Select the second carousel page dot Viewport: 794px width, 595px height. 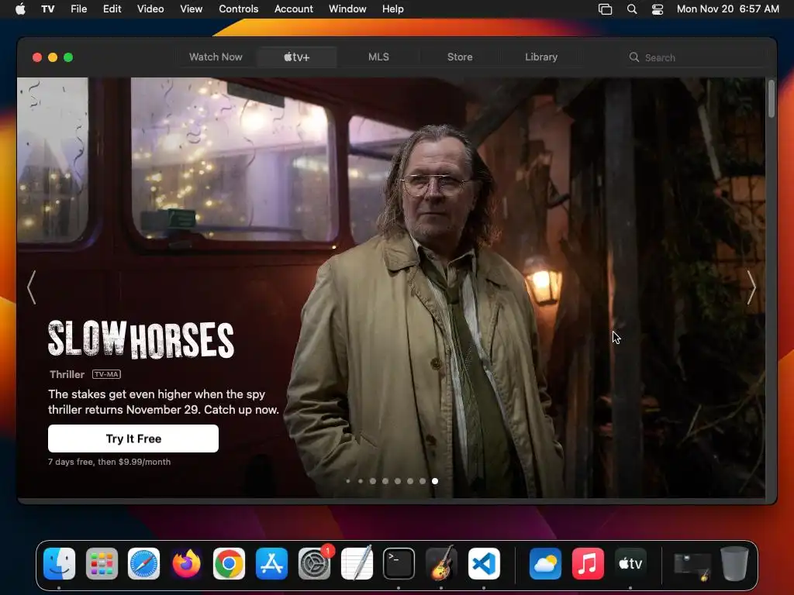point(361,481)
